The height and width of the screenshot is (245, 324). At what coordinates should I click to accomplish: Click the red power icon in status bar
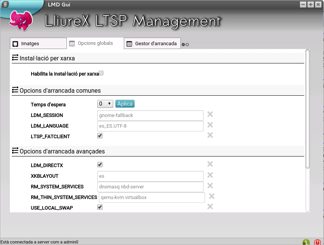[318, 242]
